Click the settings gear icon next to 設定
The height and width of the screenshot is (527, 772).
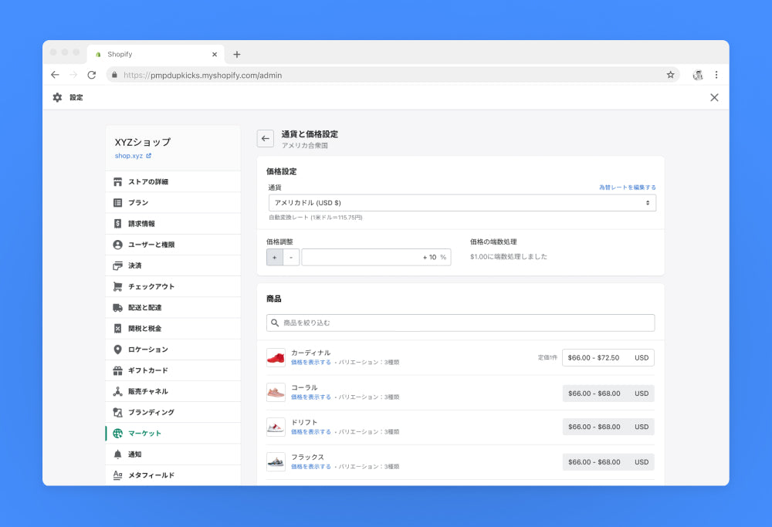[x=57, y=97]
